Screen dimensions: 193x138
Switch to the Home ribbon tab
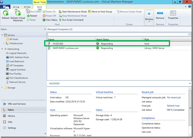pos(16,7)
